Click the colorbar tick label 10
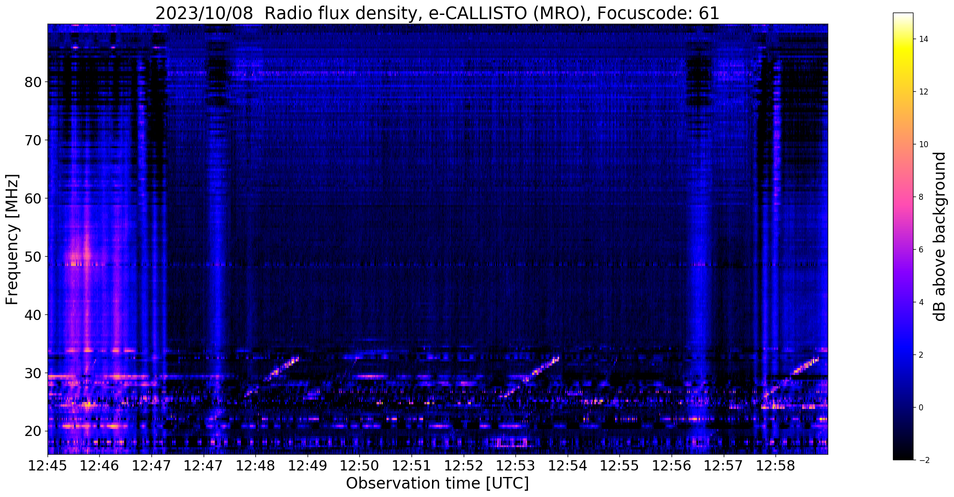 pyautogui.click(x=923, y=144)
